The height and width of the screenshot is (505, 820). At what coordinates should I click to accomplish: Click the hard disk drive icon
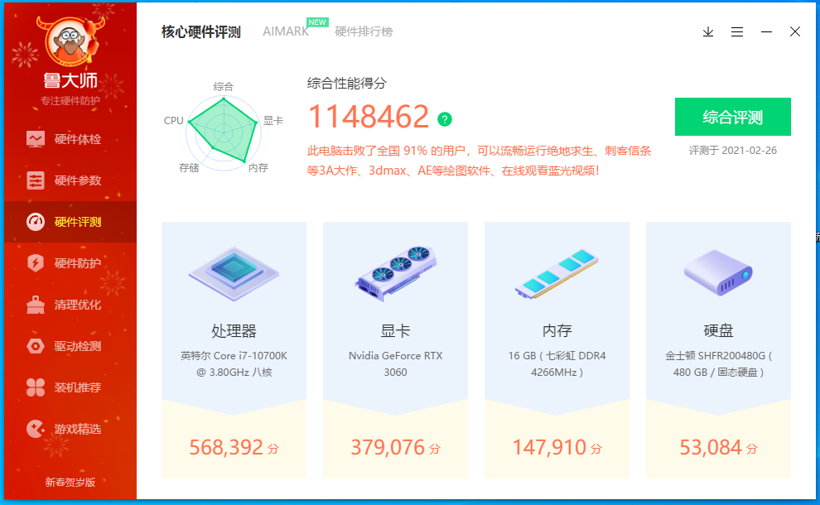718,272
